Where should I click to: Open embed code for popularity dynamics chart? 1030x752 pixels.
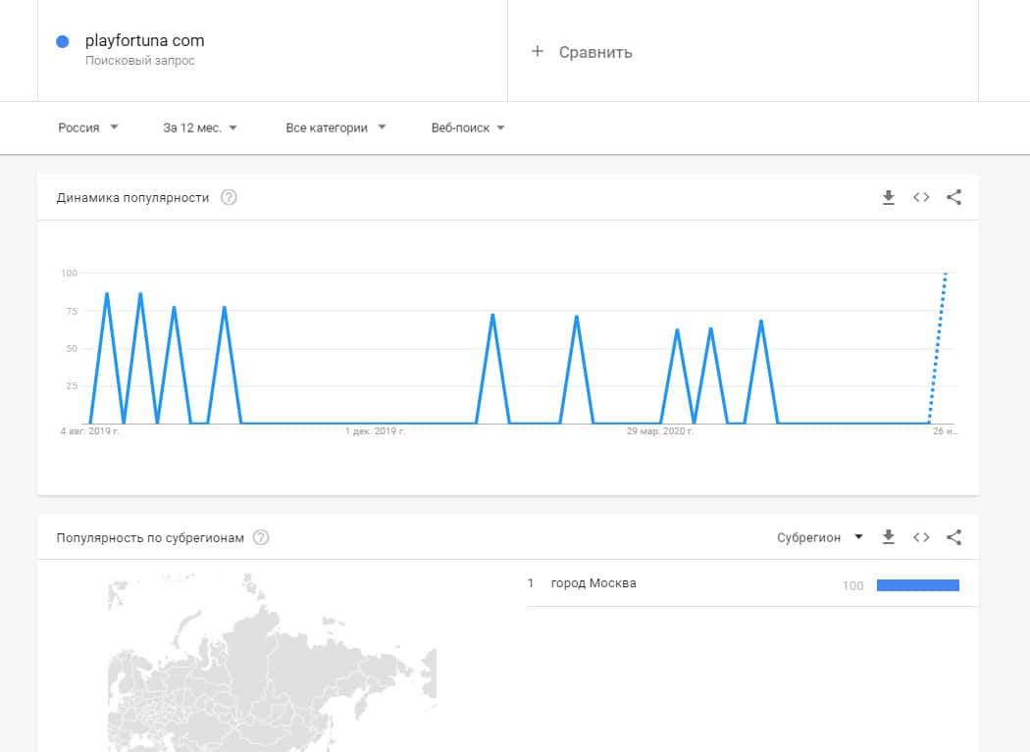(921, 197)
